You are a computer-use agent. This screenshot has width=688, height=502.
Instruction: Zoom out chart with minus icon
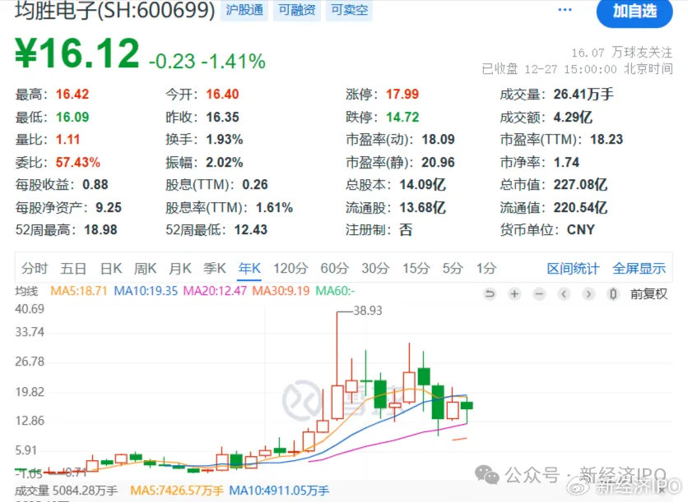click(539, 293)
